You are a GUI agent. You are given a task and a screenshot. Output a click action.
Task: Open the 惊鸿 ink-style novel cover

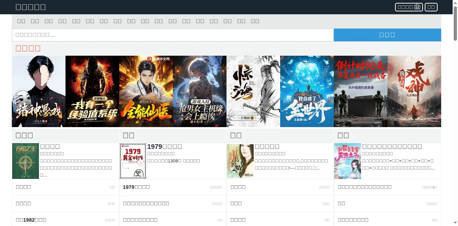(253, 91)
